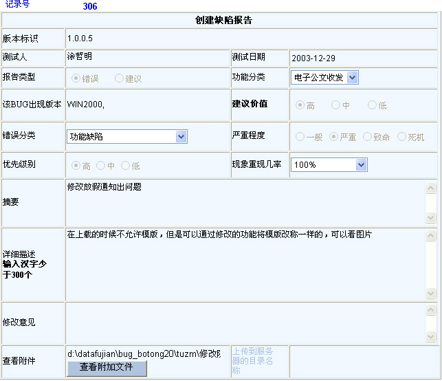This screenshot has height=381, width=442.
Task: Click the 查看附件 label
Action: click(x=19, y=360)
